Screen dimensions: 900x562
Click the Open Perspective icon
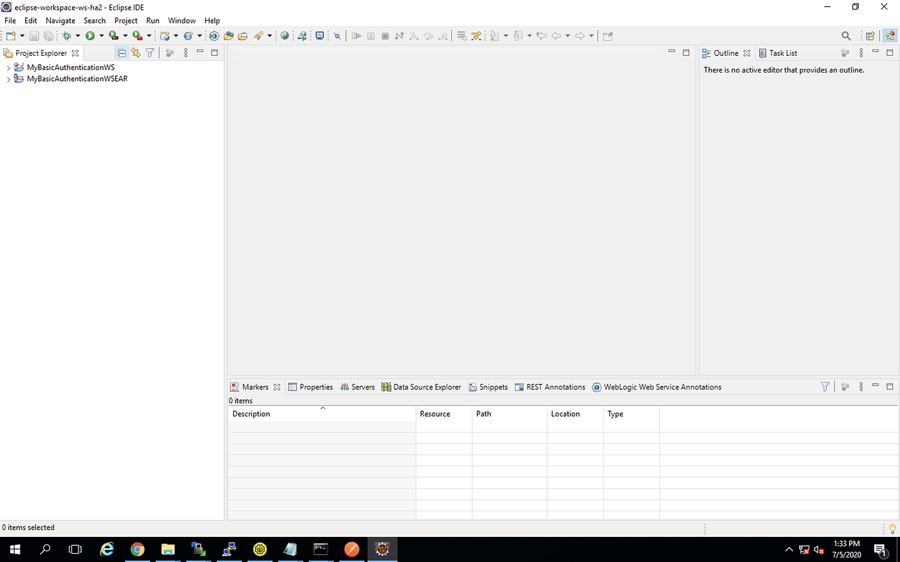pyautogui.click(x=870, y=36)
